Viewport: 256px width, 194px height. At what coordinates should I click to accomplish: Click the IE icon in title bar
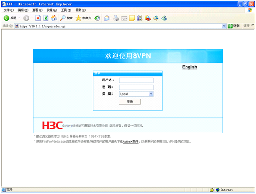coord(4,4)
